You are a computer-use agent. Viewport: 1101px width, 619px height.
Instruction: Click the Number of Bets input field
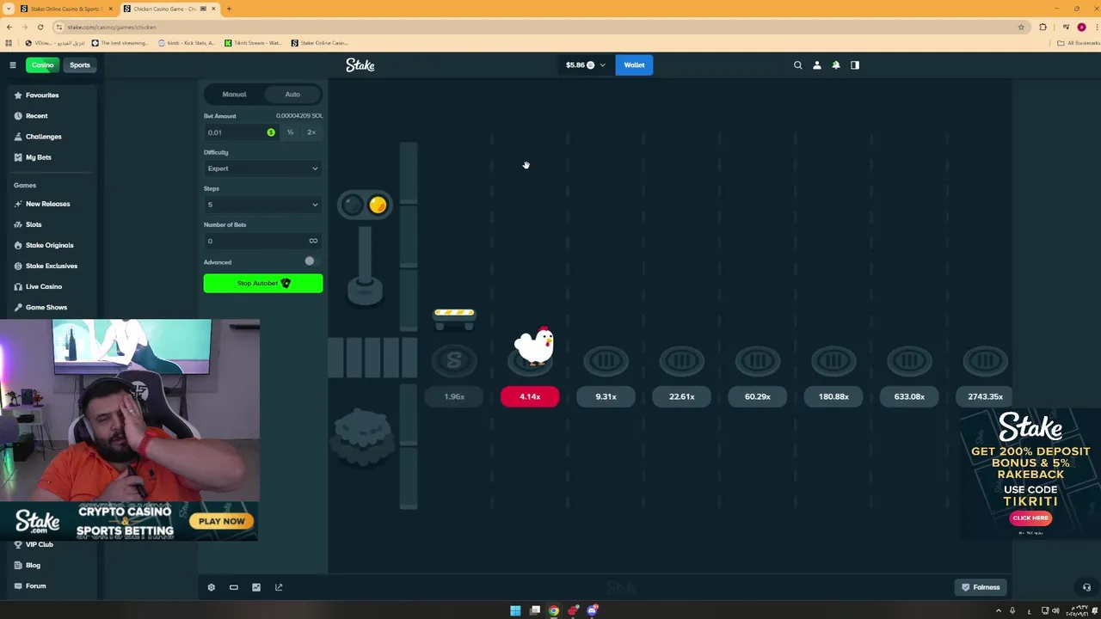click(x=262, y=241)
